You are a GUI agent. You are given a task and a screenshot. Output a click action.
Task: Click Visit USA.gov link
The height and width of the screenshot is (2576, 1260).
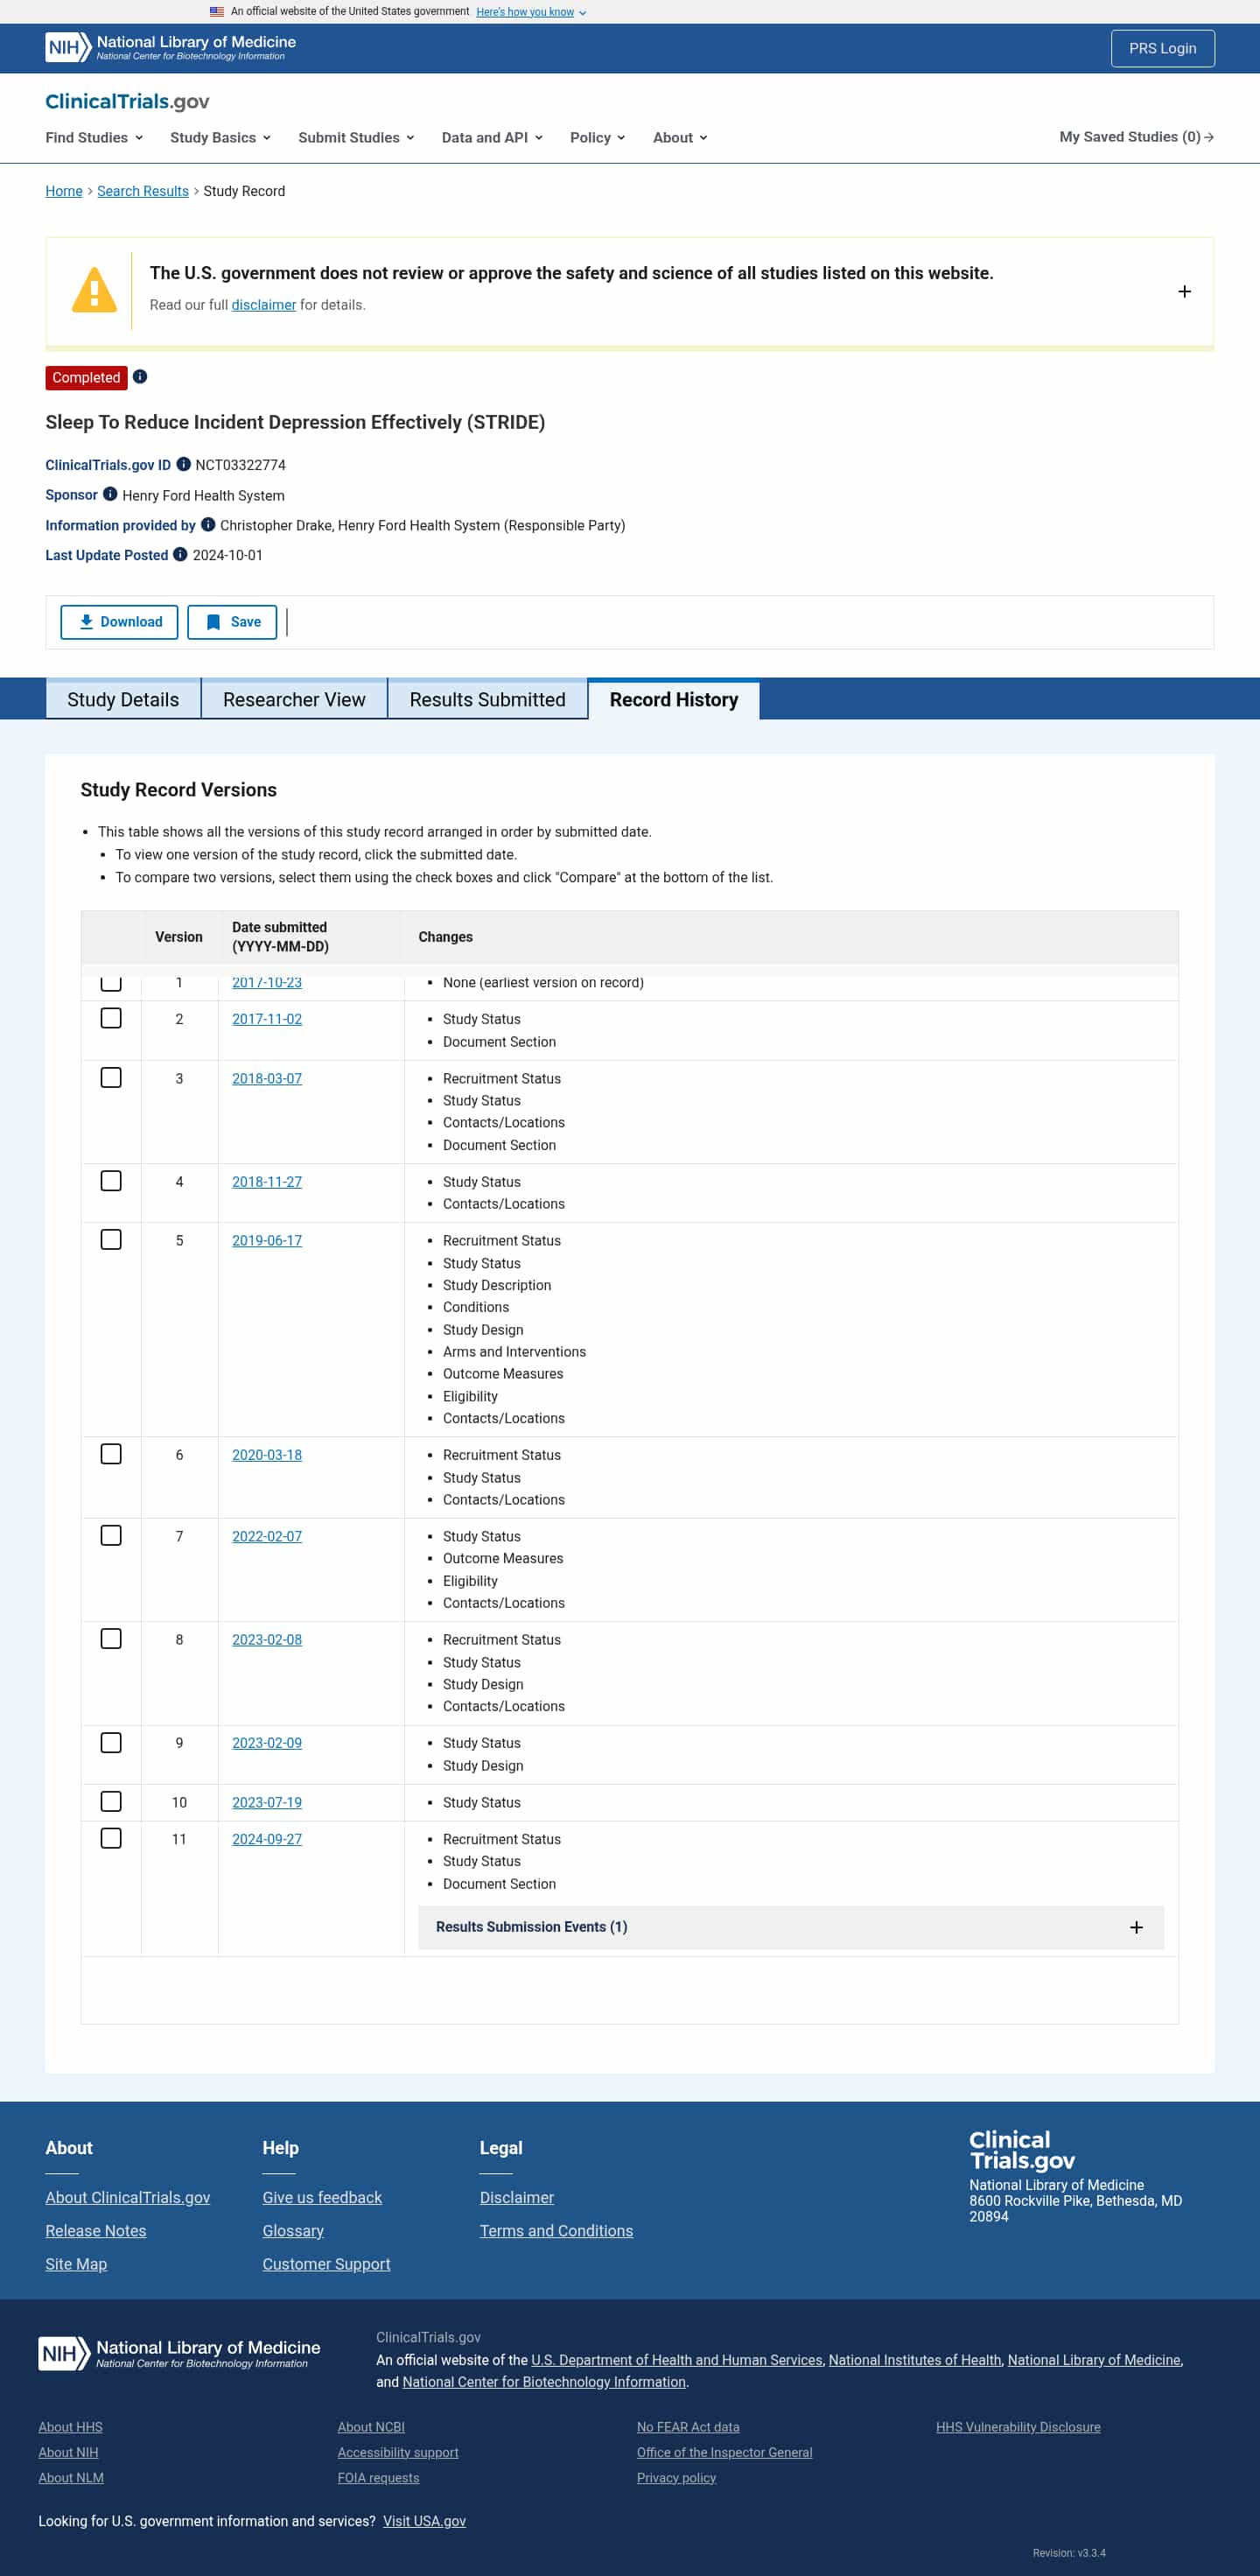[x=424, y=2521]
